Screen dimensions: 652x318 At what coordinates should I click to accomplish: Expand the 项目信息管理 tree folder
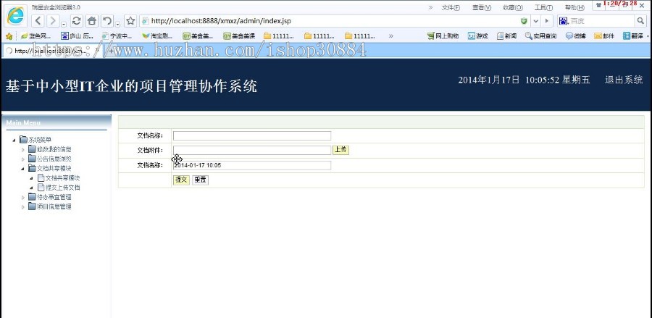point(23,206)
